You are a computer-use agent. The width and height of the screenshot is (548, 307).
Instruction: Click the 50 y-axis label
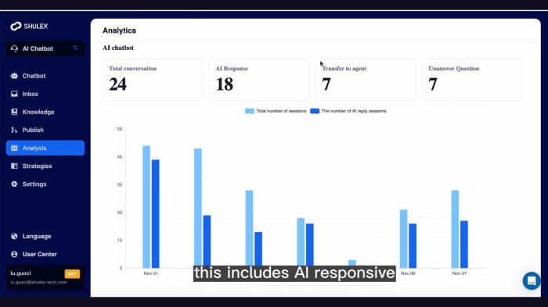pos(120,129)
